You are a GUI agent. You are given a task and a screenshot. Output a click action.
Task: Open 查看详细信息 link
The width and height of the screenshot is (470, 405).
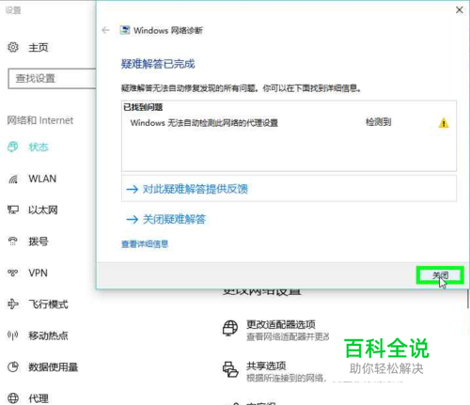point(145,243)
